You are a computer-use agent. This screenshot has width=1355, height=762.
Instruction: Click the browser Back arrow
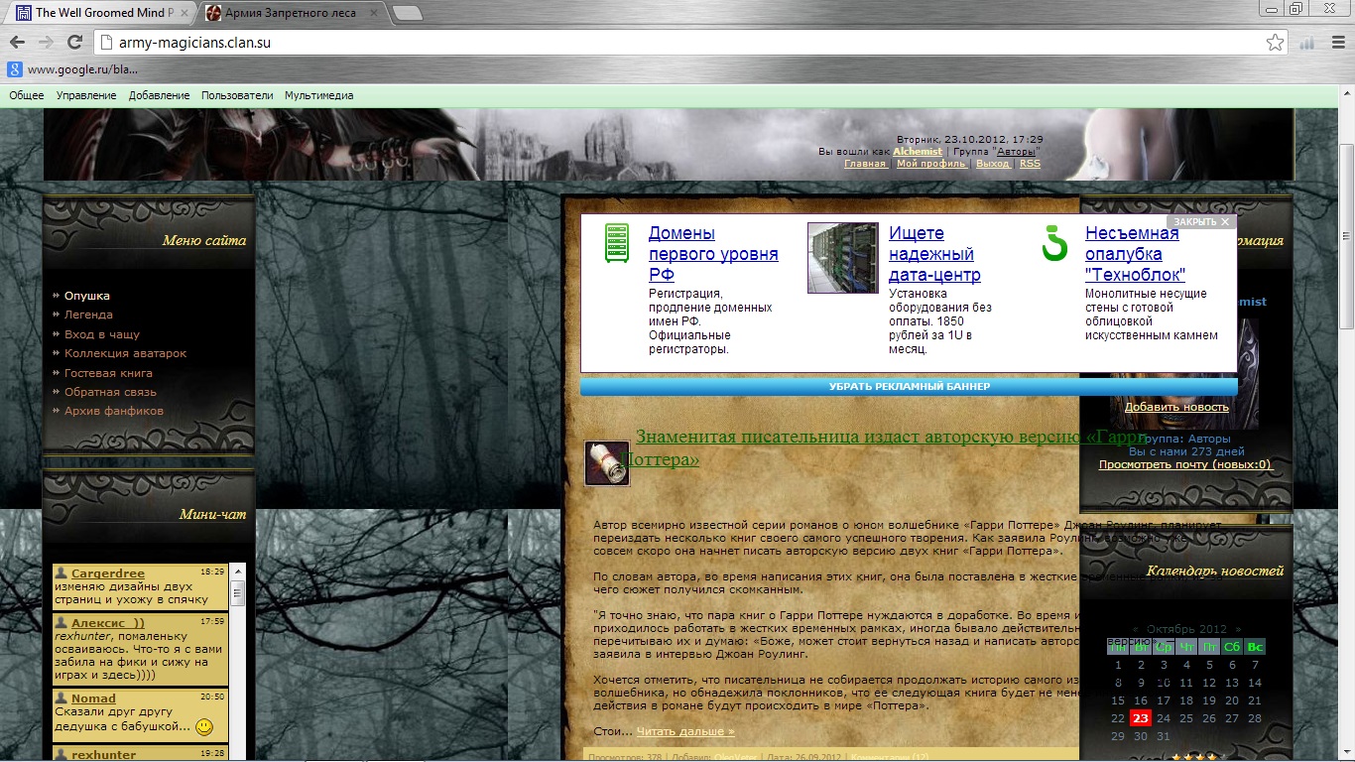pos(17,43)
